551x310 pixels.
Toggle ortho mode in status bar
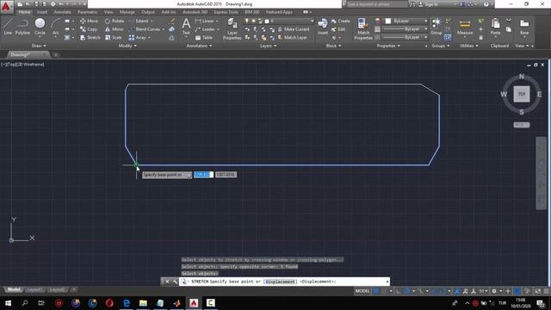click(399, 291)
